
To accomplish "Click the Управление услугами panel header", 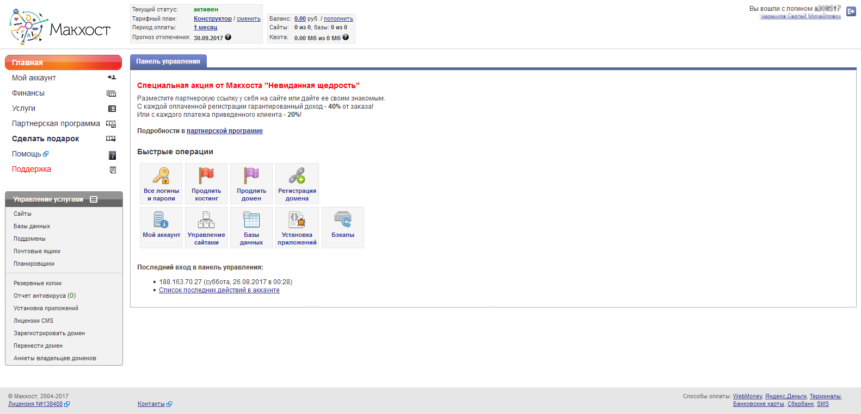I will point(64,199).
